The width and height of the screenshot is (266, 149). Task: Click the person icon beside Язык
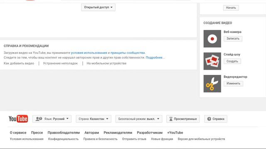39,119
